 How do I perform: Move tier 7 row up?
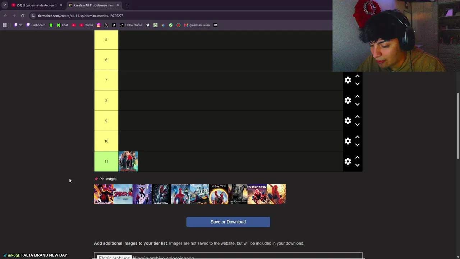(357, 76)
